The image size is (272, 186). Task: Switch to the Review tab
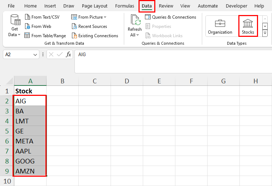(x=166, y=6)
